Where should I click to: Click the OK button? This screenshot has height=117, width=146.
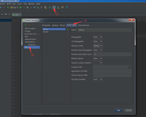118,110
